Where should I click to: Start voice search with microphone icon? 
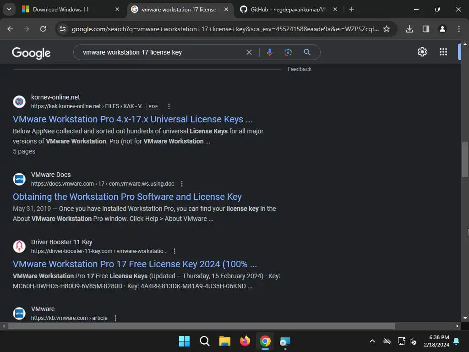pyautogui.click(x=269, y=52)
